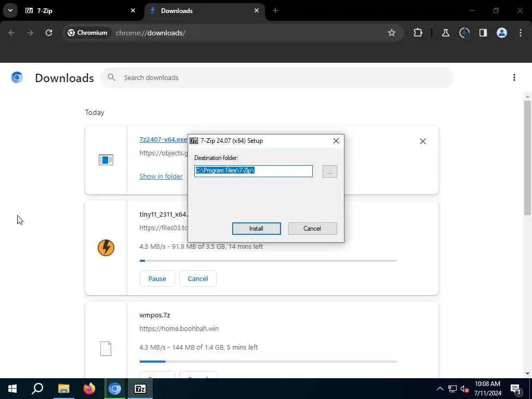This screenshot has height=399, width=532.
Task: Click the tiny11 download progress bar
Action: pyautogui.click(x=268, y=261)
